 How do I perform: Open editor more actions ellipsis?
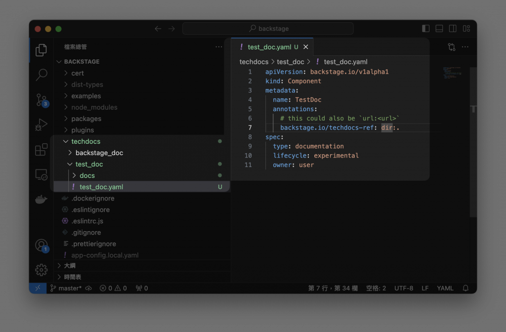[465, 47]
